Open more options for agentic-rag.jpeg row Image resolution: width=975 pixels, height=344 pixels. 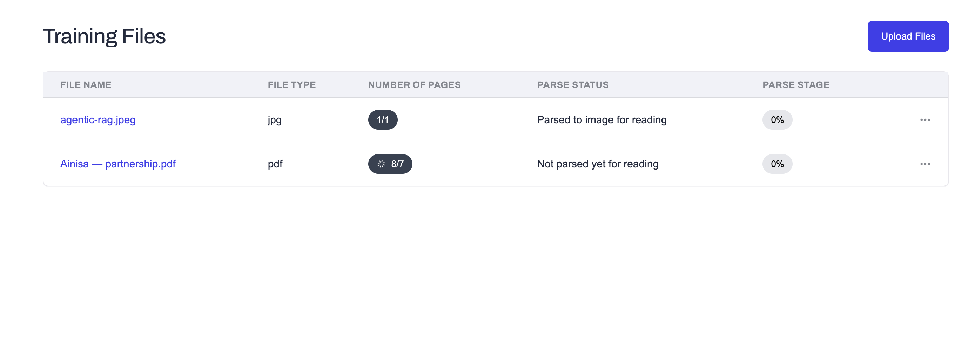click(924, 120)
